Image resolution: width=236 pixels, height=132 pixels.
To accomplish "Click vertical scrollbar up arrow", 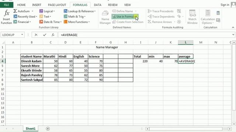I will (x=234, y=43).
